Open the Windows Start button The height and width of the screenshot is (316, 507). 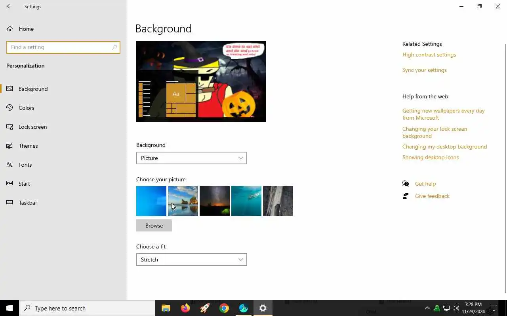(x=10, y=308)
